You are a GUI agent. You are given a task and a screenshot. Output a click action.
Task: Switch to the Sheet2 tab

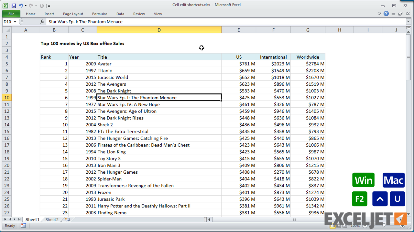pos(52,219)
